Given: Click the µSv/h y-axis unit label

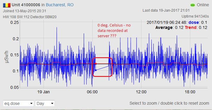Looking at the screenshot, I should [7, 57].
